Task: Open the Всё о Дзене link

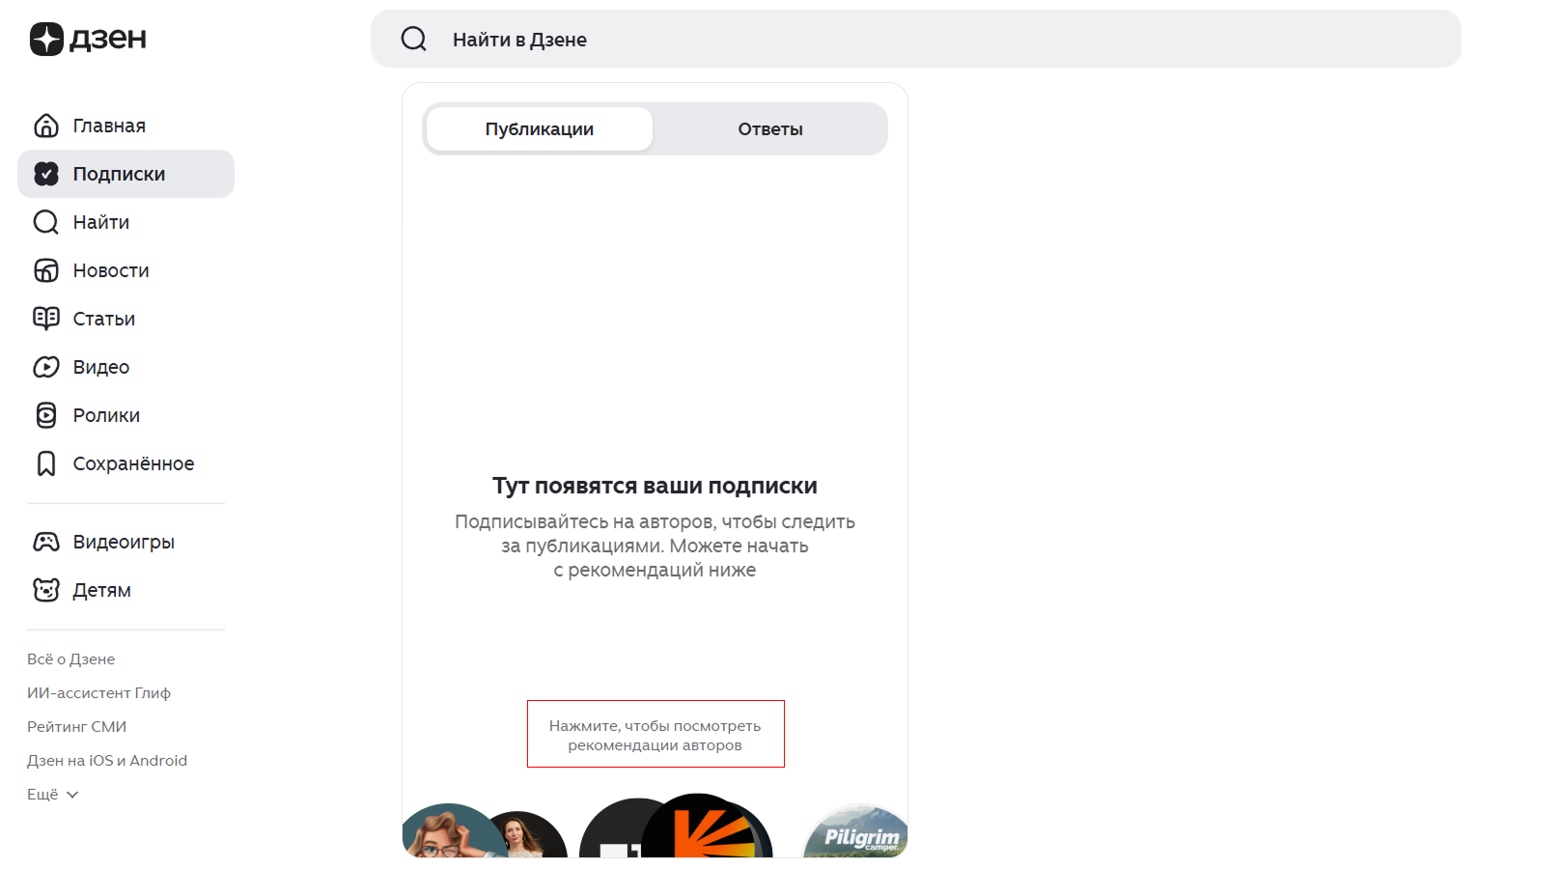Action: [71, 659]
